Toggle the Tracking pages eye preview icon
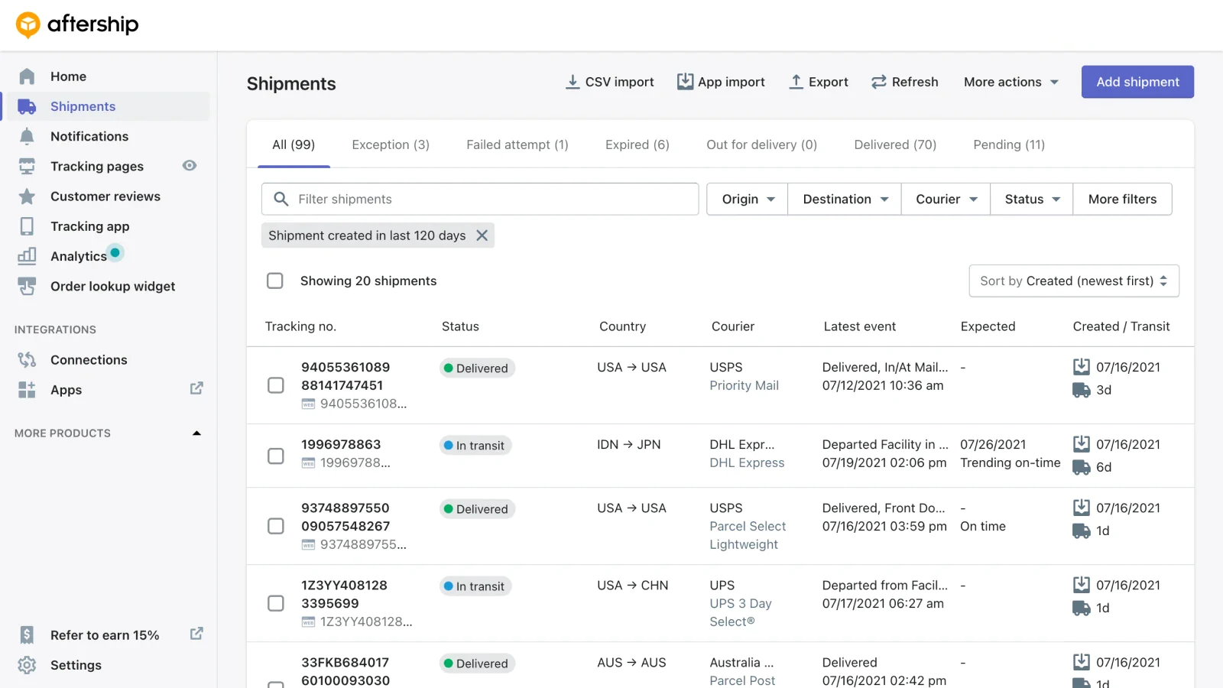Image resolution: width=1223 pixels, height=688 pixels. click(190, 165)
